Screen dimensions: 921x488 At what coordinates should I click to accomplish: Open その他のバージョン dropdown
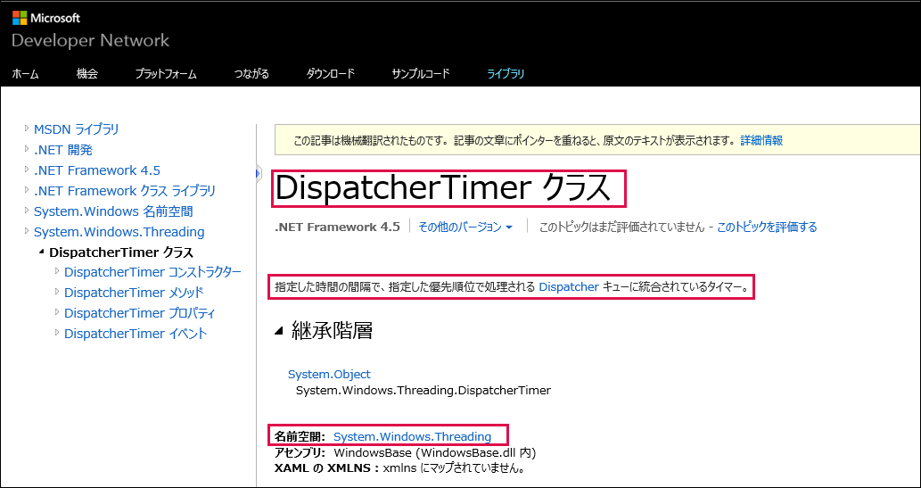pos(465,227)
